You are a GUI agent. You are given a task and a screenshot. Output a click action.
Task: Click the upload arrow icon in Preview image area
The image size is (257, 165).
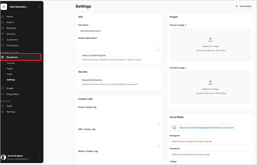(x=210, y=82)
